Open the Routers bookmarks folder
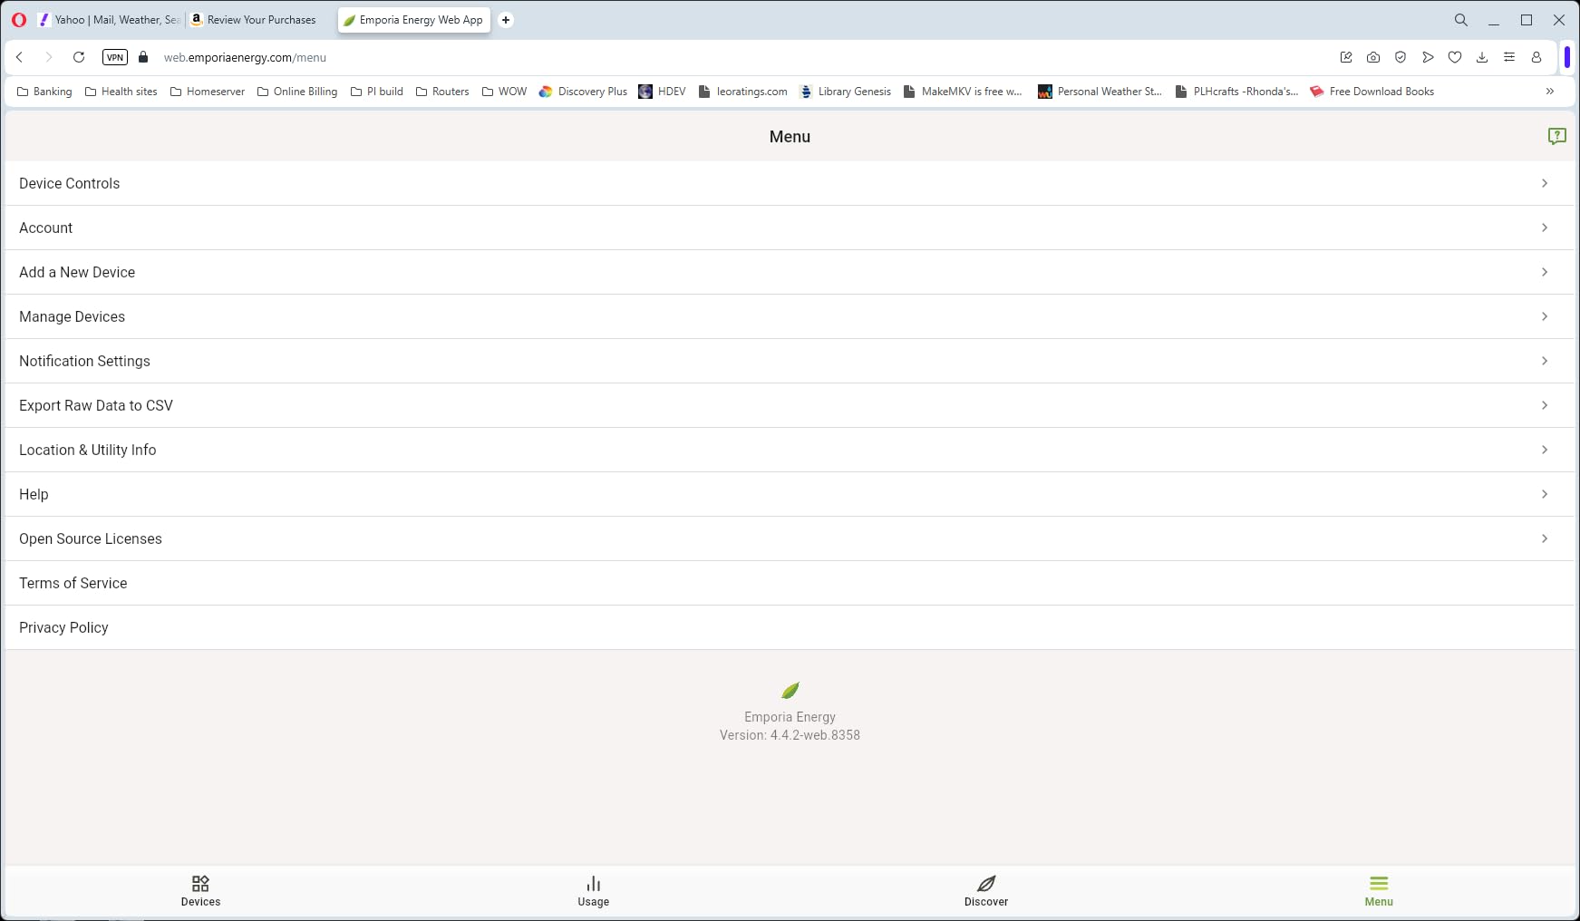This screenshot has width=1580, height=921. (442, 92)
